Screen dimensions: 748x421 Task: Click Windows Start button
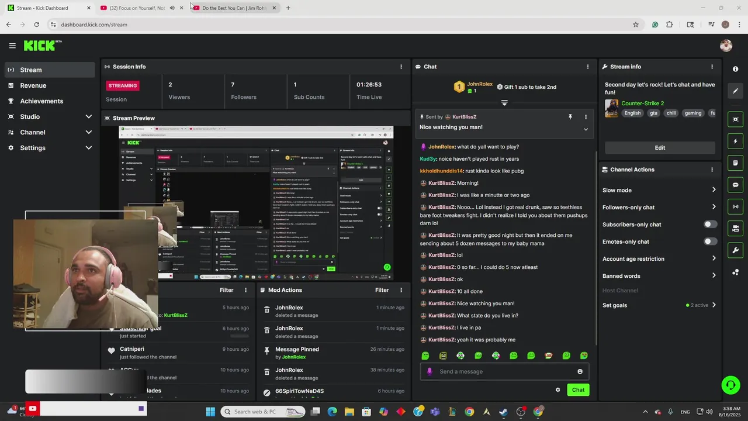[210, 412]
